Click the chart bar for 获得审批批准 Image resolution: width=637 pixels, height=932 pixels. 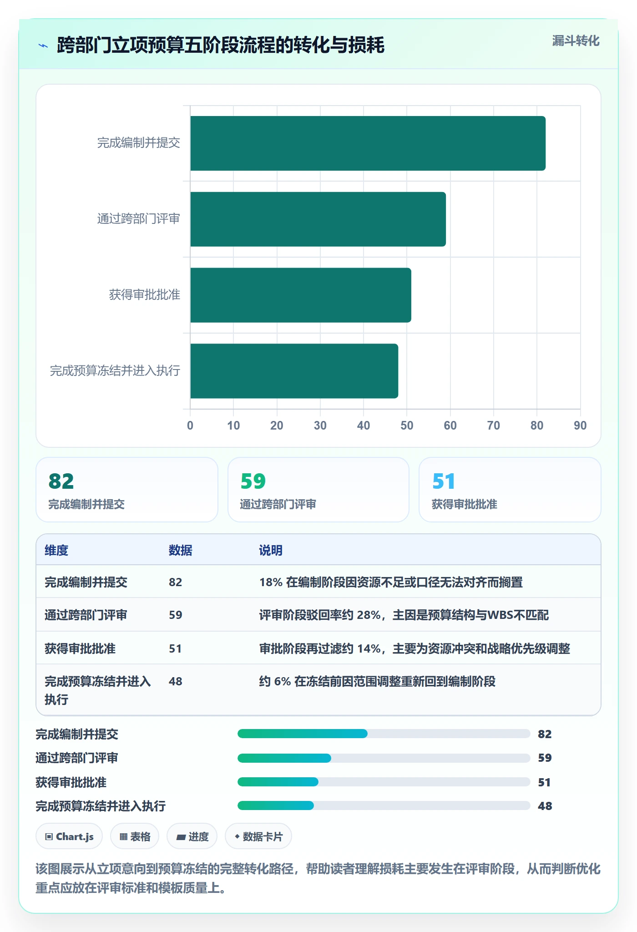point(301,295)
